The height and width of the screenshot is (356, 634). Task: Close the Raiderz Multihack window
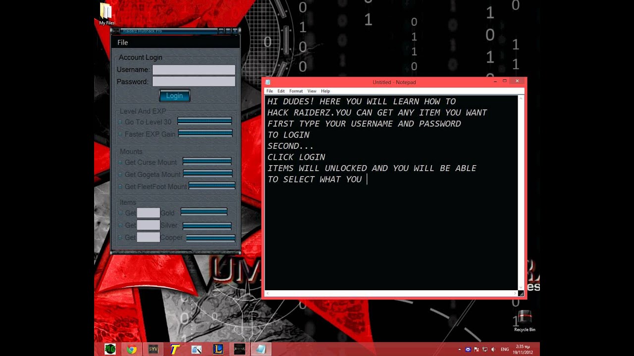point(234,31)
